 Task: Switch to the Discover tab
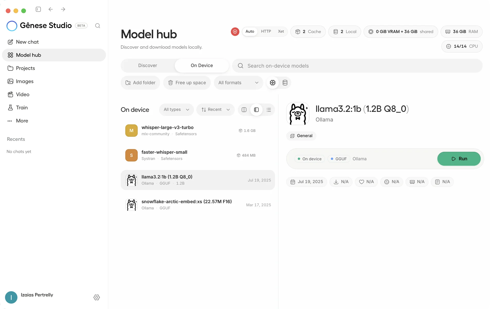pyautogui.click(x=148, y=66)
